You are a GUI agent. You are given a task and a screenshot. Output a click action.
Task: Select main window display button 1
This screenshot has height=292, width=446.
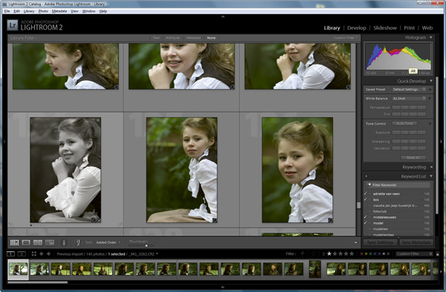10,253
